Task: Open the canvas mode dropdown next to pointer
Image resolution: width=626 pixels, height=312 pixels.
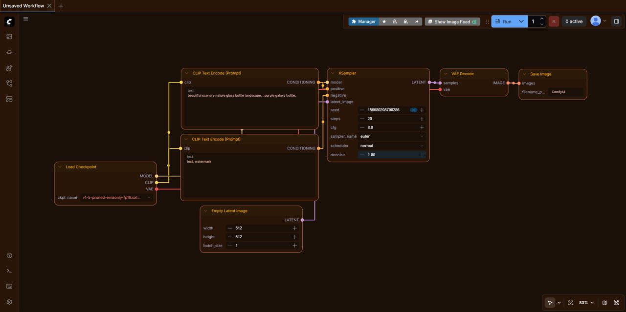Action: (x=559, y=303)
